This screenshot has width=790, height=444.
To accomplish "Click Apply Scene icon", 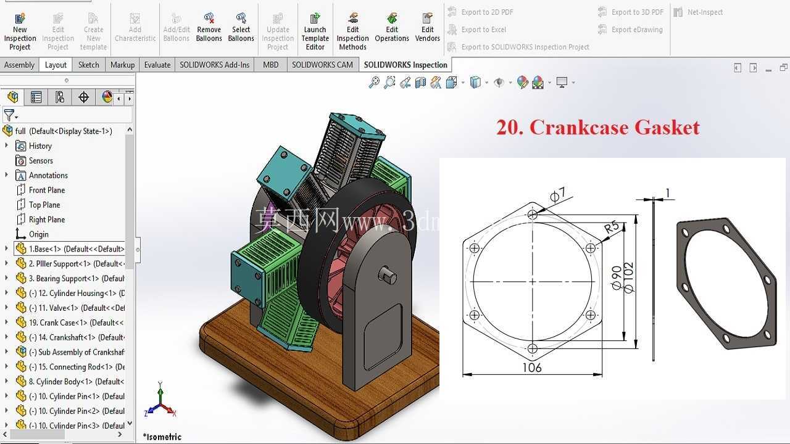I will click(x=538, y=82).
